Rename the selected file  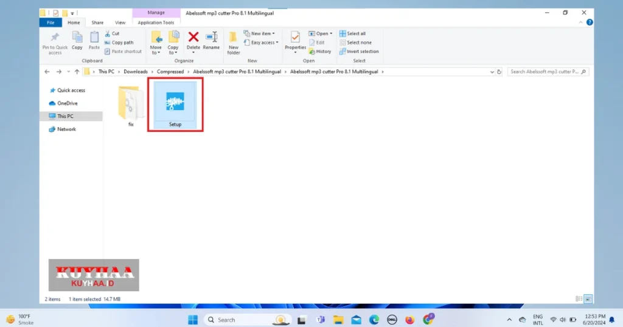coord(211,41)
